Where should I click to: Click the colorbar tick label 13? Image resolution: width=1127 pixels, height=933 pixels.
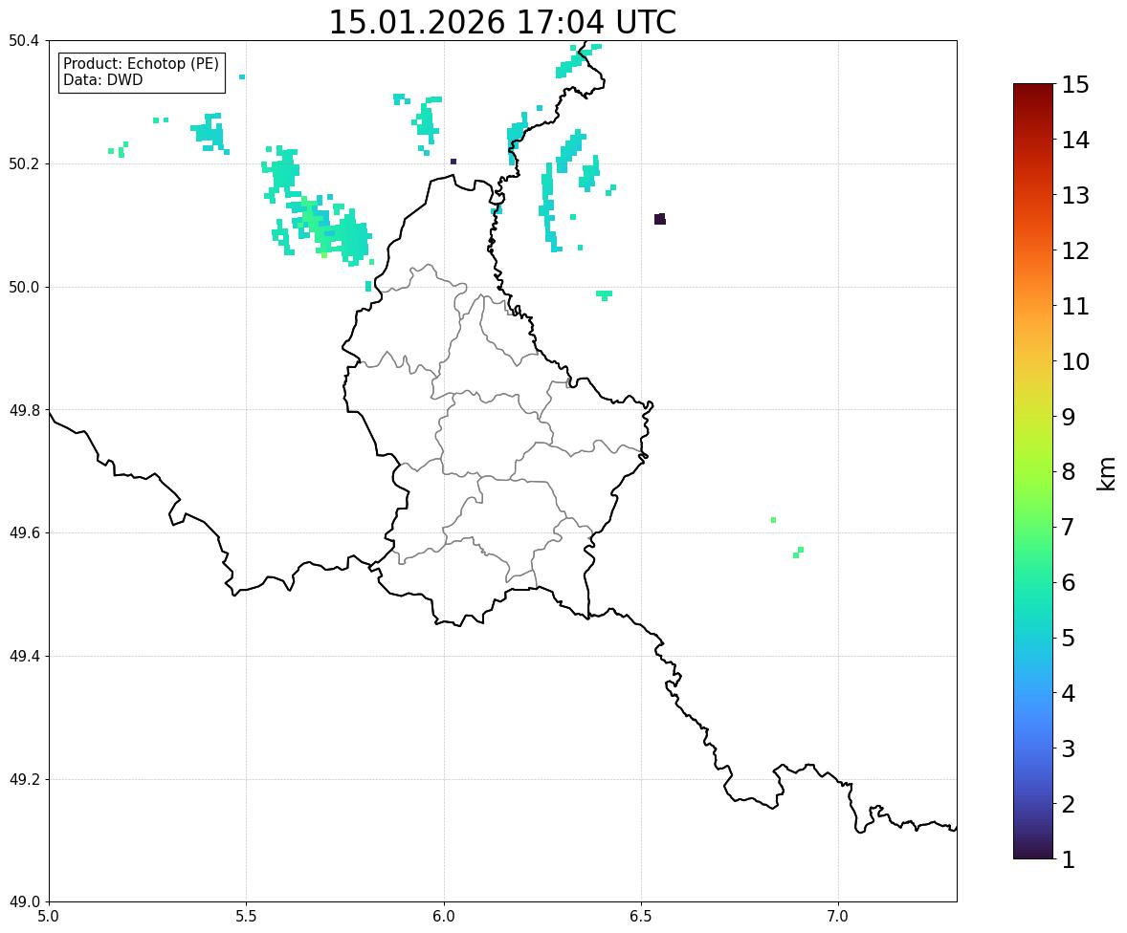click(x=1075, y=195)
